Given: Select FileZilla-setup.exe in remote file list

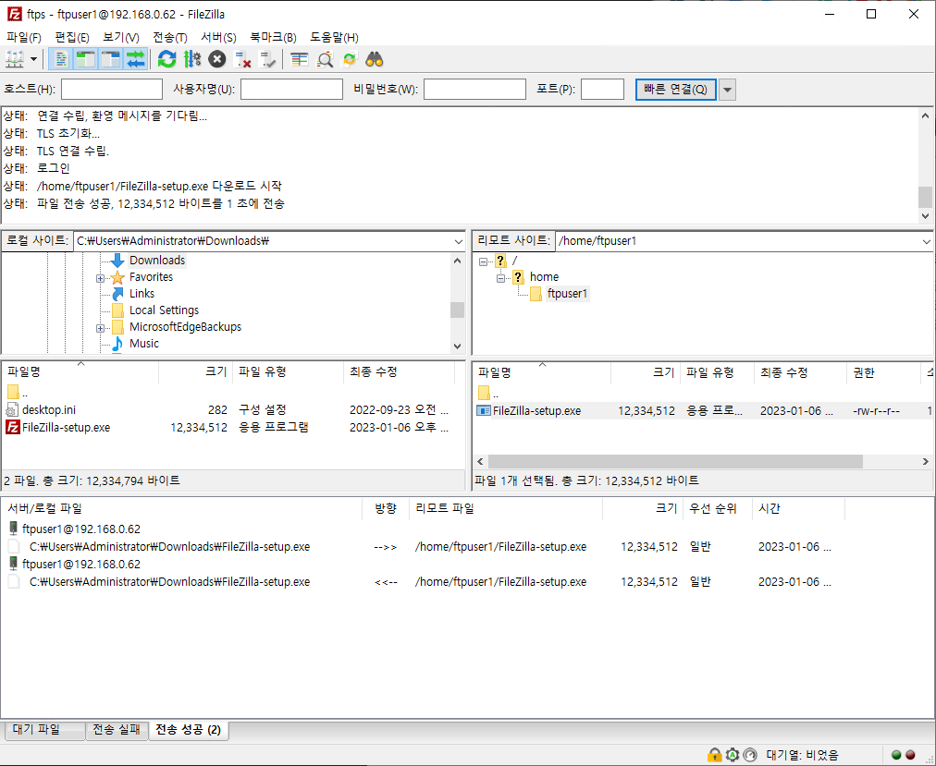Looking at the screenshot, I should tap(702, 410).
